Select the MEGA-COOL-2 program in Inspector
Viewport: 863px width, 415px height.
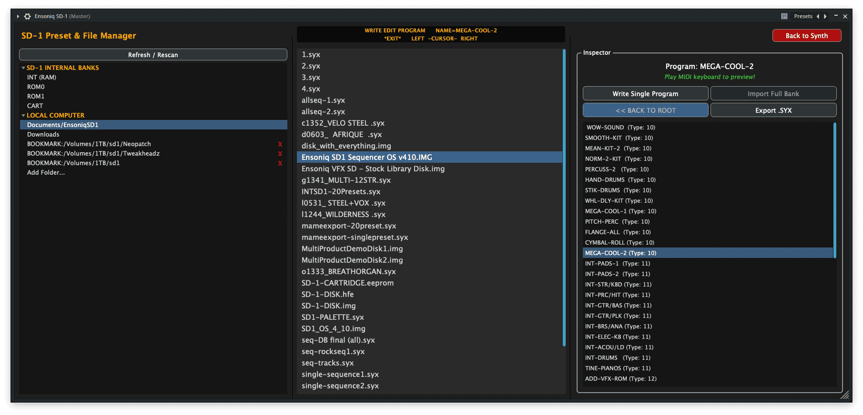708,253
